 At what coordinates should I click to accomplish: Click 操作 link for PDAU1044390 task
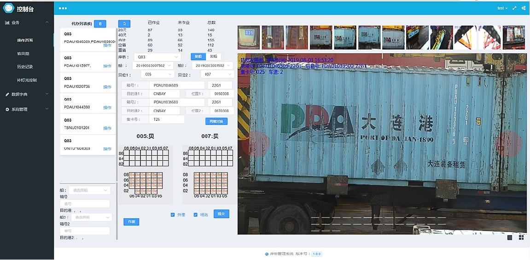107,107
